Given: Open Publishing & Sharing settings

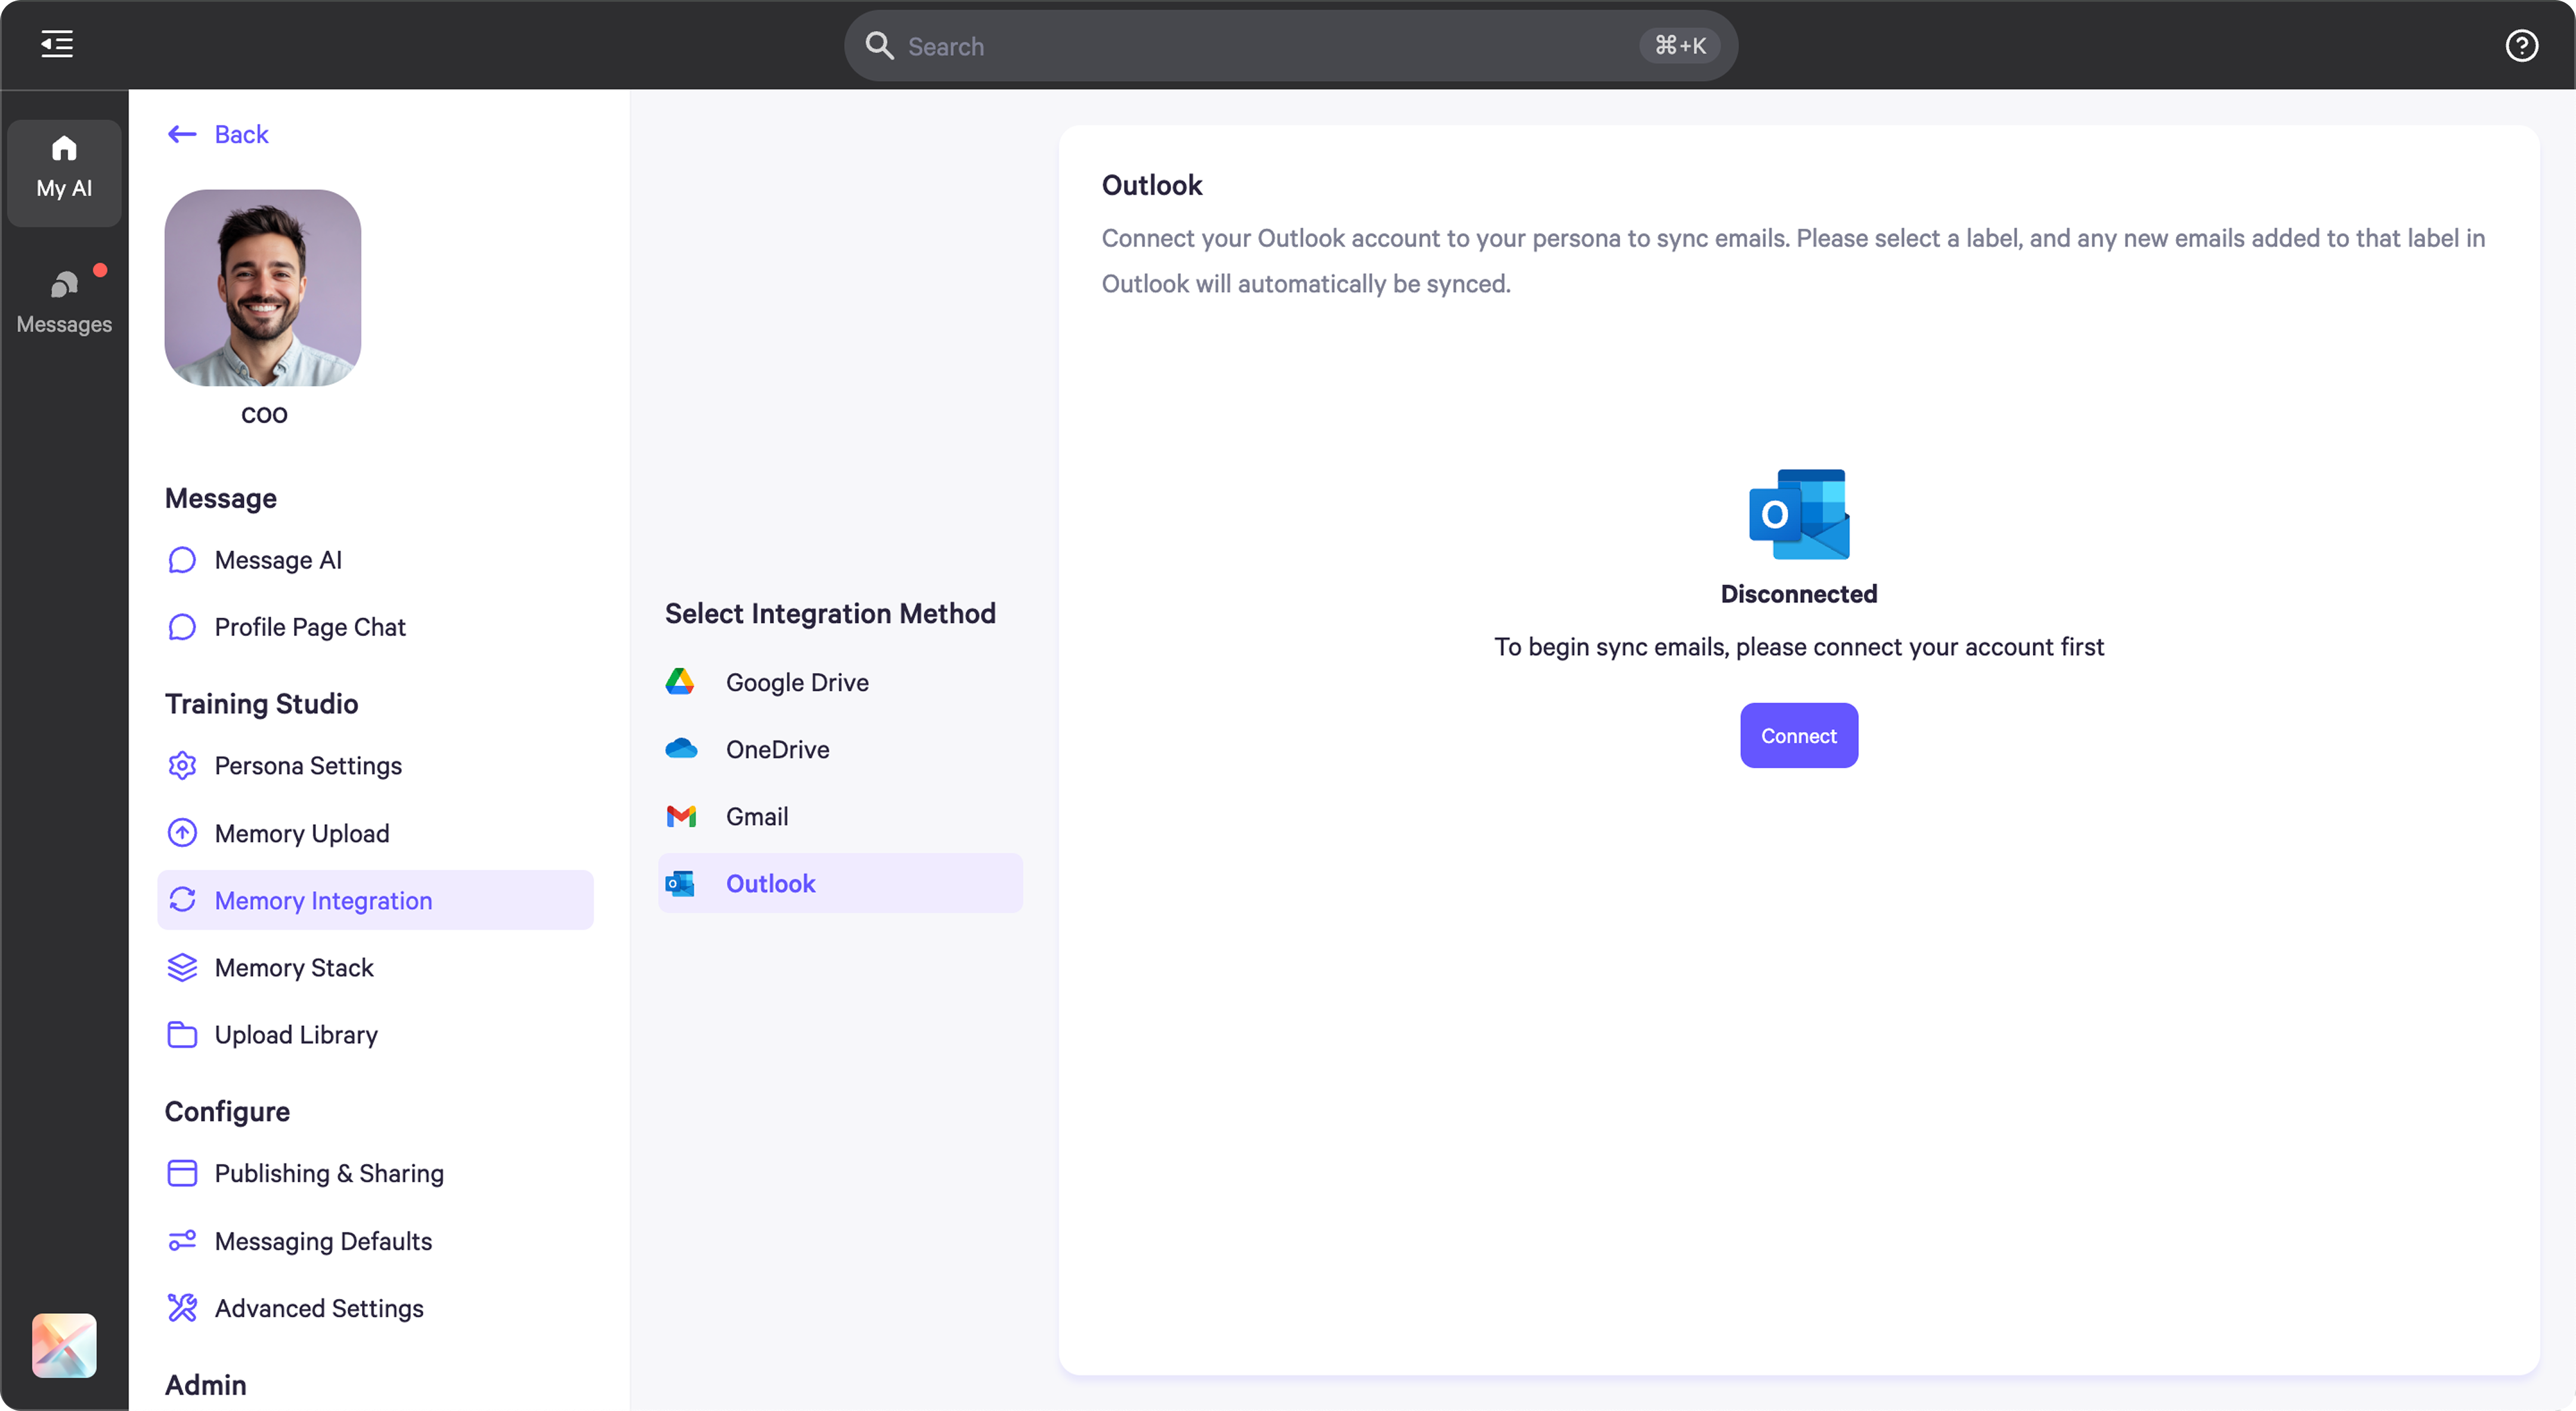Looking at the screenshot, I should point(330,1173).
